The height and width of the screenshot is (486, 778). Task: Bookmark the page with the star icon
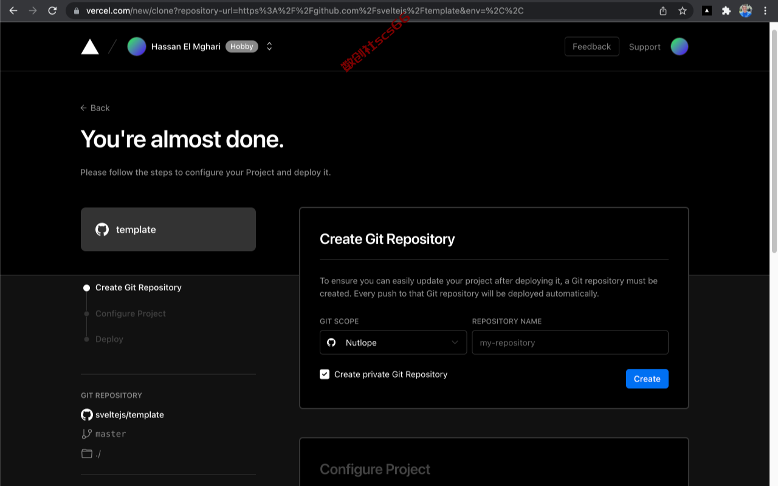(x=683, y=11)
